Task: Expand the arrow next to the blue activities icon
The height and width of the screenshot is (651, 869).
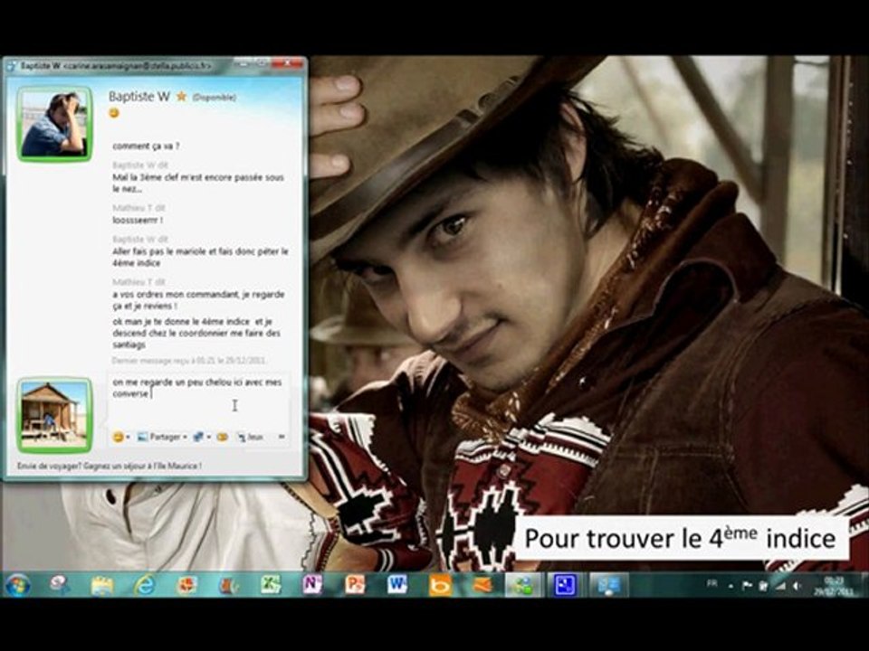Action: click(x=209, y=438)
